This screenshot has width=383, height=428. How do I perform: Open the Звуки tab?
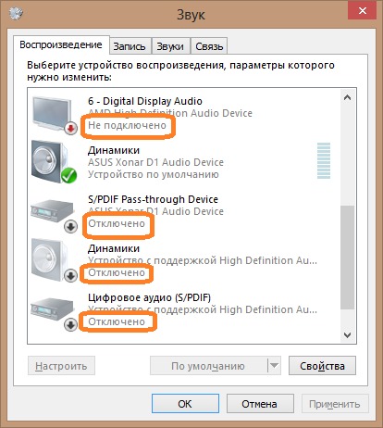click(x=170, y=46)
